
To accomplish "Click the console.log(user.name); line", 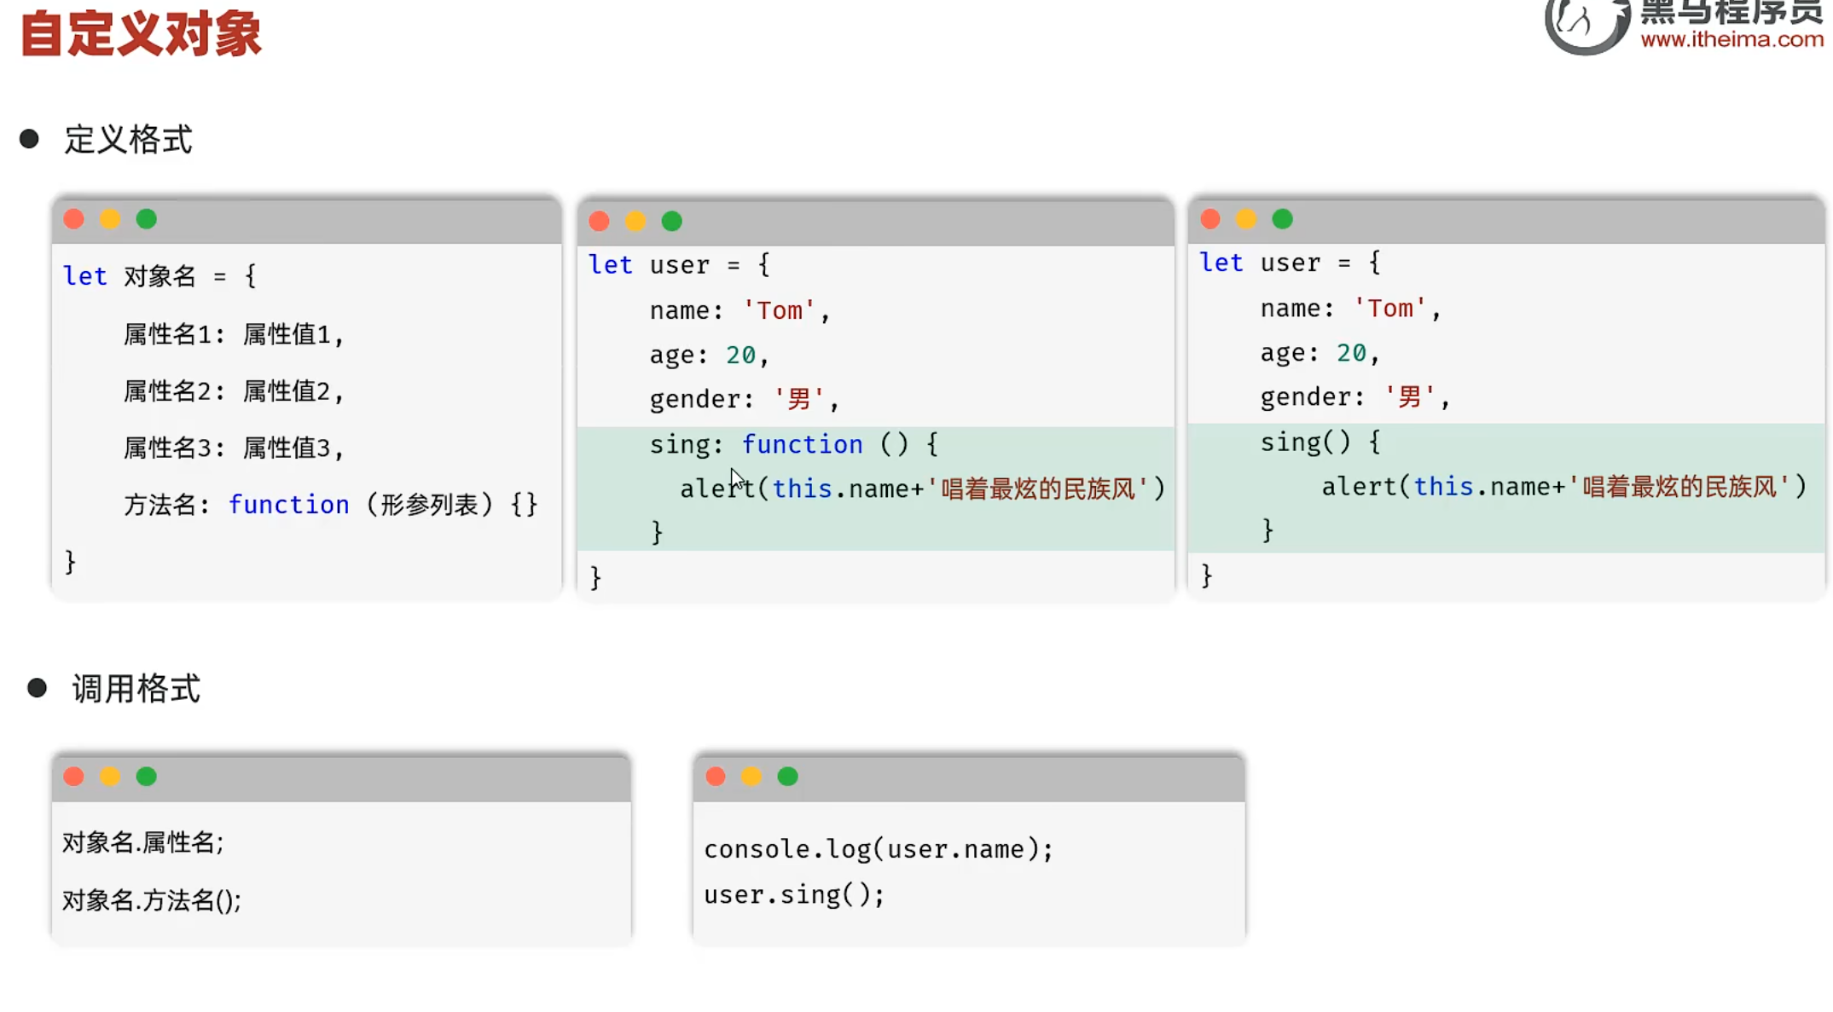I will [879, 849].
